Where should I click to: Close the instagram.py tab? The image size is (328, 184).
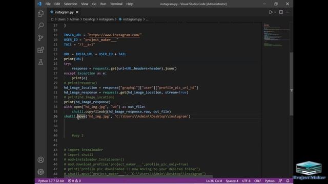[77, 12]
